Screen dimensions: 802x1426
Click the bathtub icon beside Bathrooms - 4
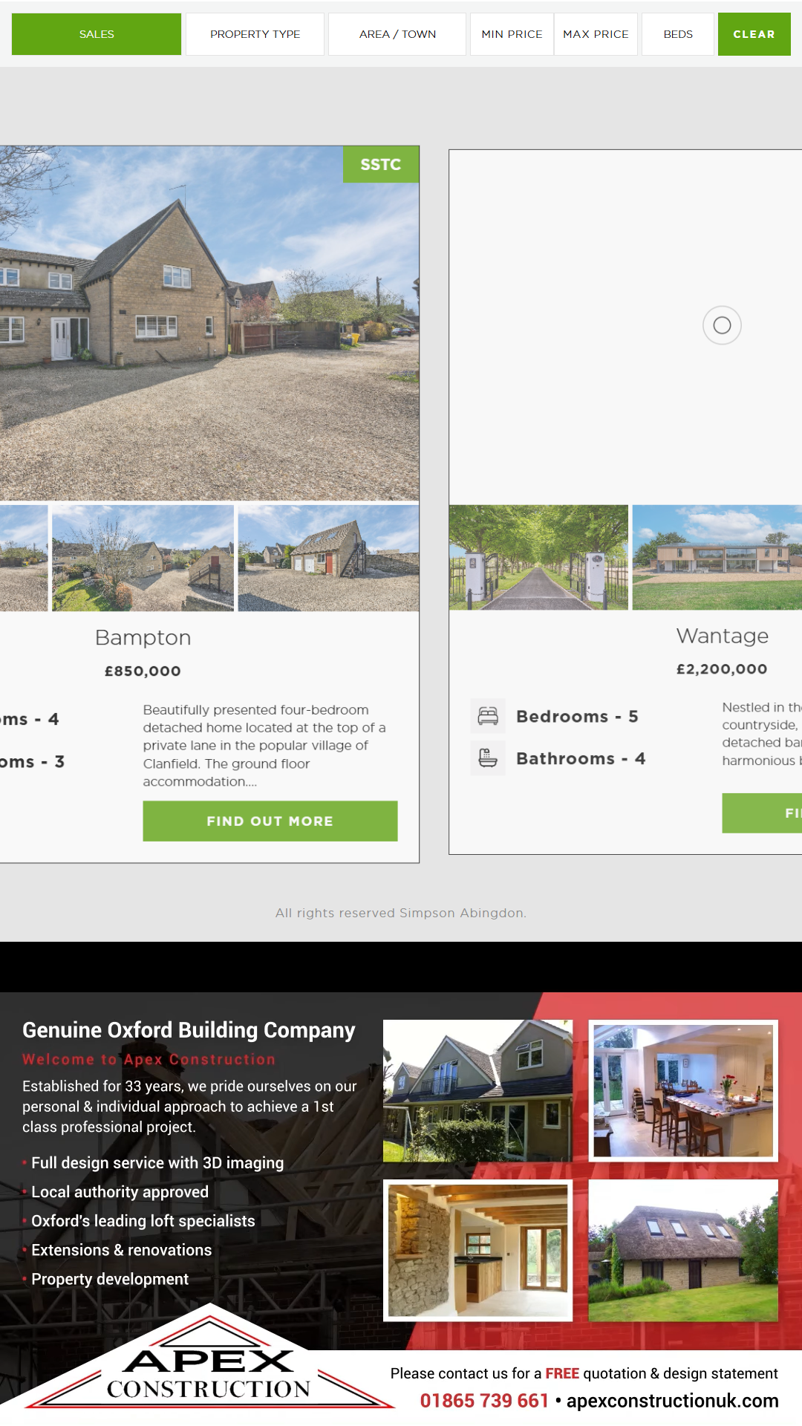(488, 758)
